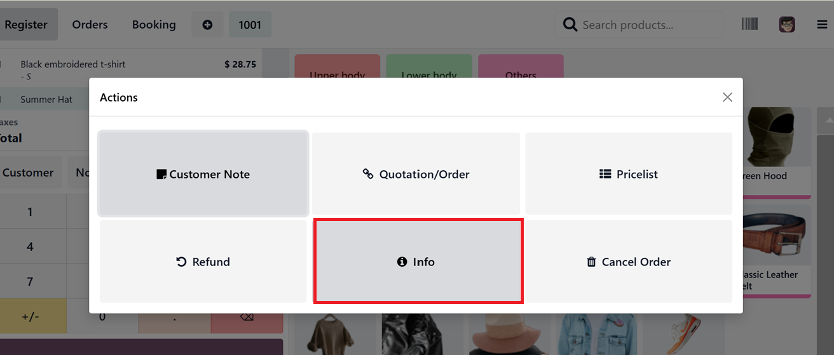
Task: Switch to the Orders tab
Action: click(90, 25)
